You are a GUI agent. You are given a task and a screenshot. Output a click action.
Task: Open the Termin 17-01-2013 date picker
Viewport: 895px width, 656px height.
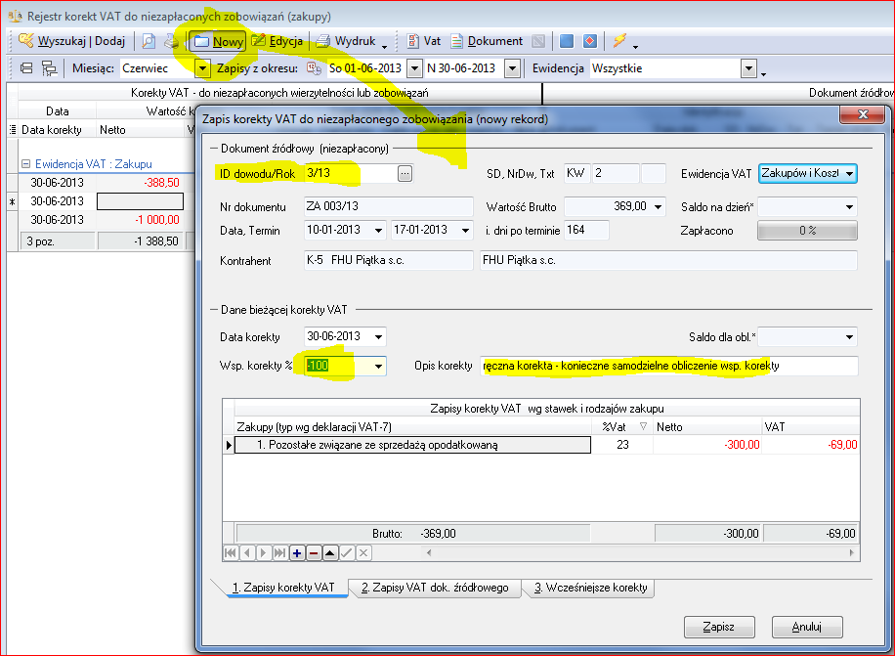[465, 230]
